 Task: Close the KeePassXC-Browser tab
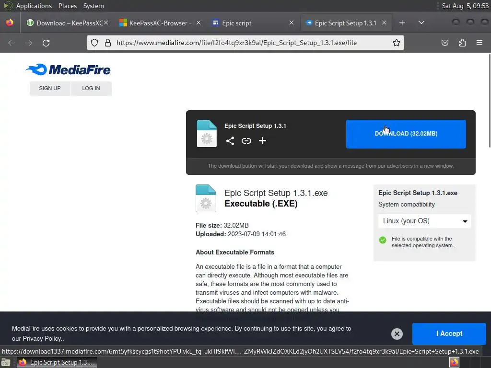tap(199, 23)
